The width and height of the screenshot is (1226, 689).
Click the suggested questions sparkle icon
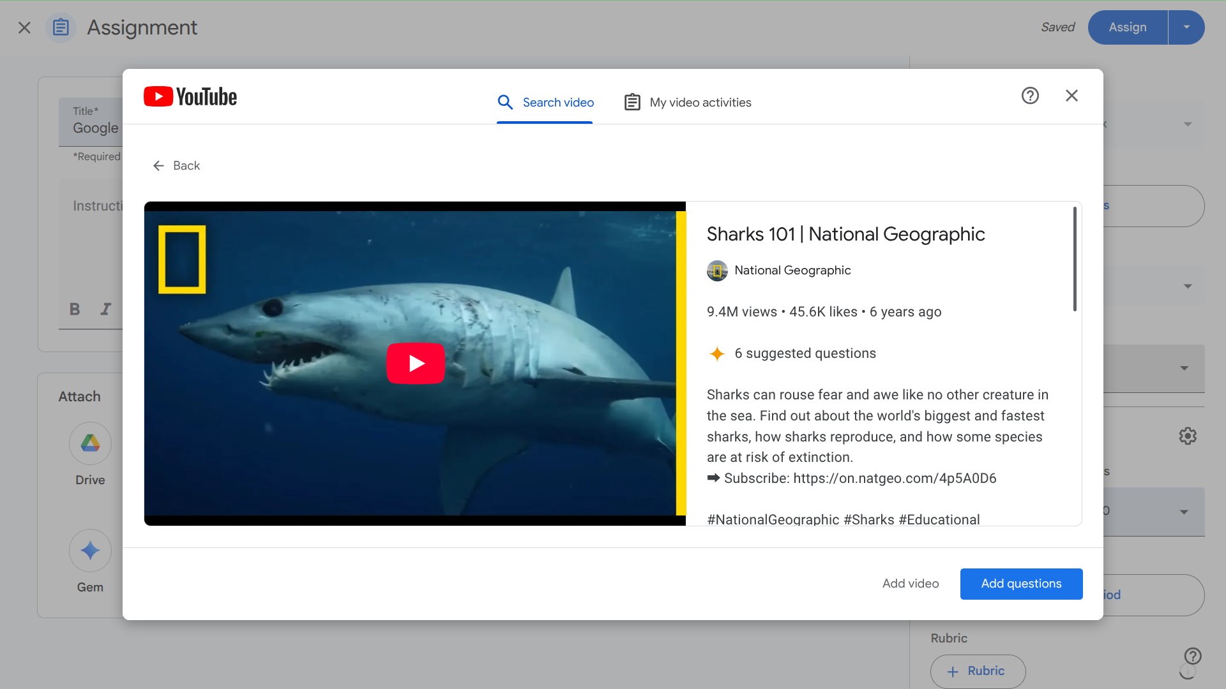(x=717, y=353)
